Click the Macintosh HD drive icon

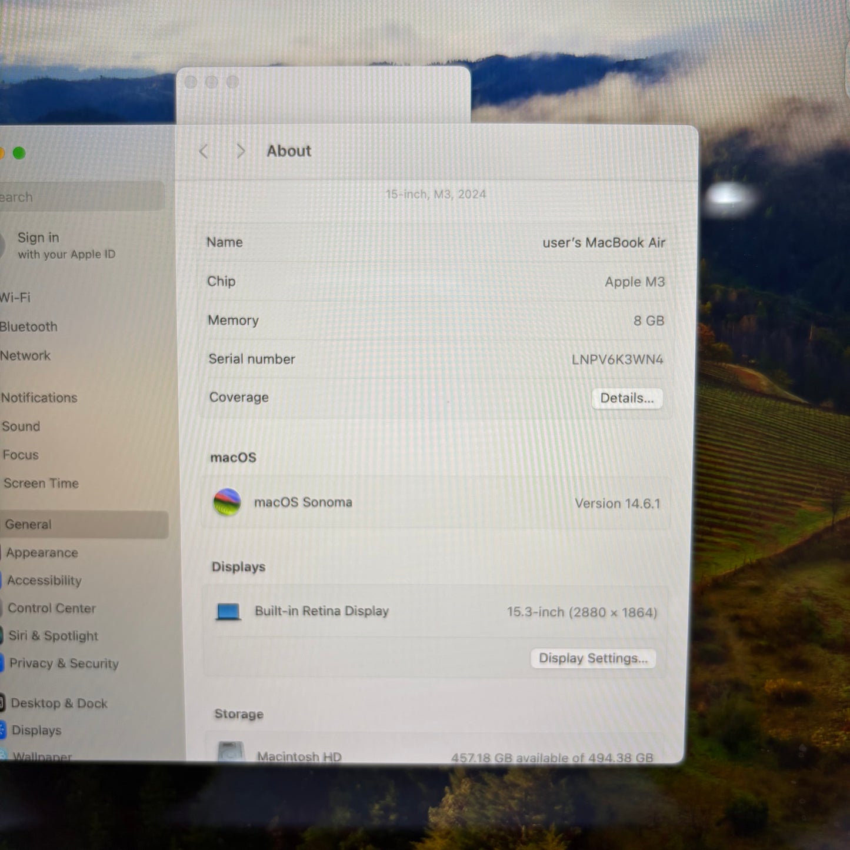[x=231, y=752]
